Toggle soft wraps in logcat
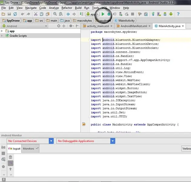191x182 pixels. click(11, 163)
